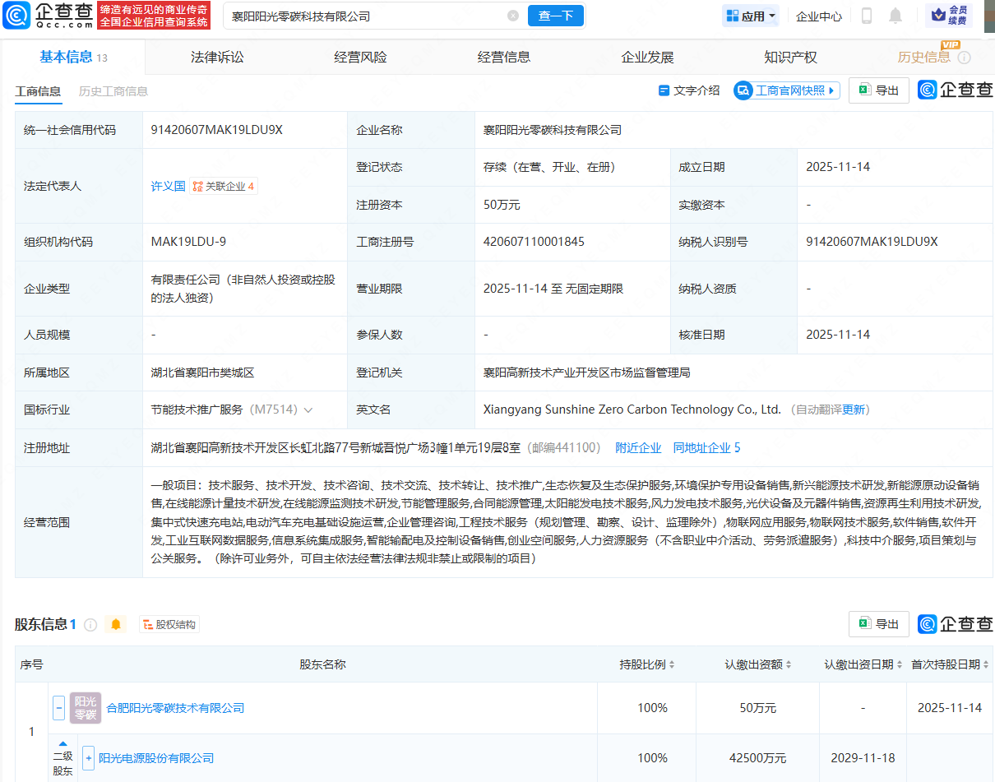Clear the search box with the x icon

coord(514,16)
